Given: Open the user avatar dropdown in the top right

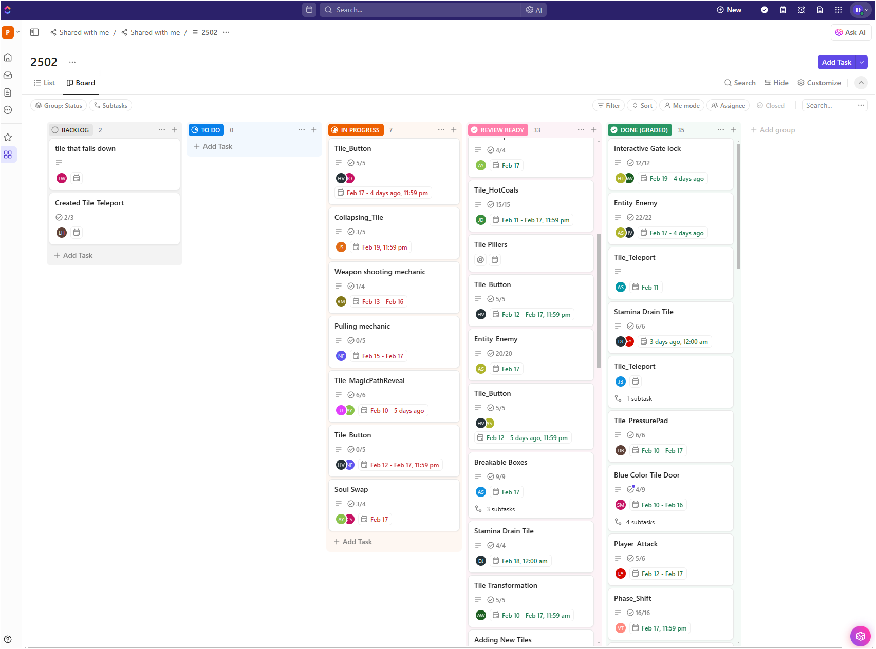Looking at the screenshot, I should coord(861,10).
